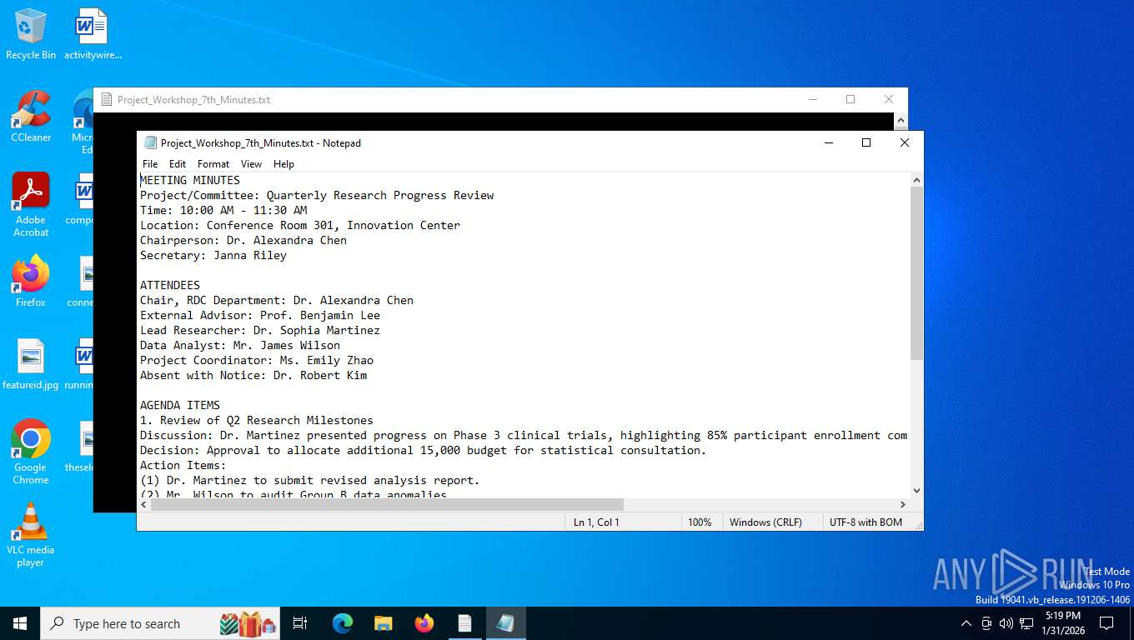The height and width of the screenshot is (640, 1134).
Task: Click the 'Time: 10:00 AM - 11:30 AM' line
Action: pos(223,210)
